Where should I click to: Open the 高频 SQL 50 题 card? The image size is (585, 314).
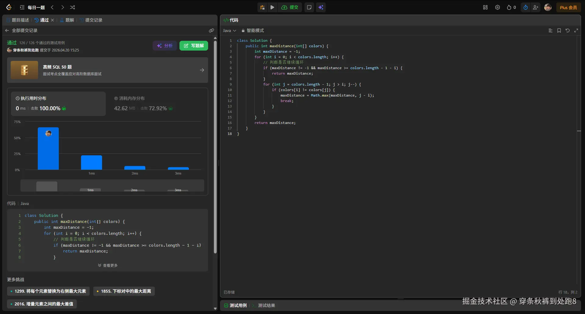pos(108,70)
